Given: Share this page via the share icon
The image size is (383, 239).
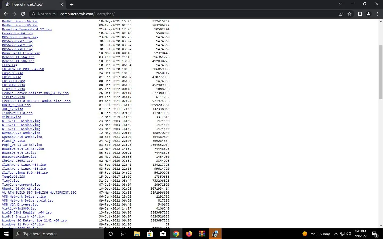Looking at the screenshot, I should tap(341, 14).
